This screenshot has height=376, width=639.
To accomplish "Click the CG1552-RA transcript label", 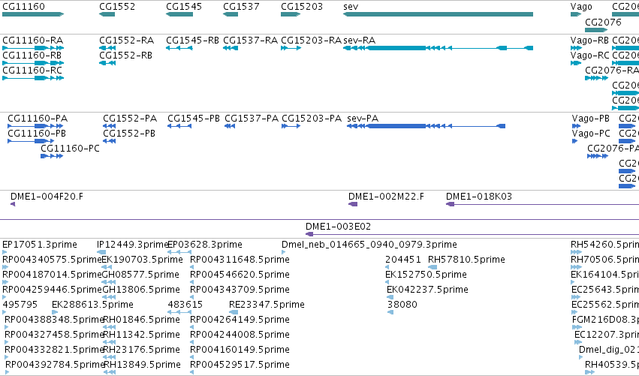I will tap(127, 41).
